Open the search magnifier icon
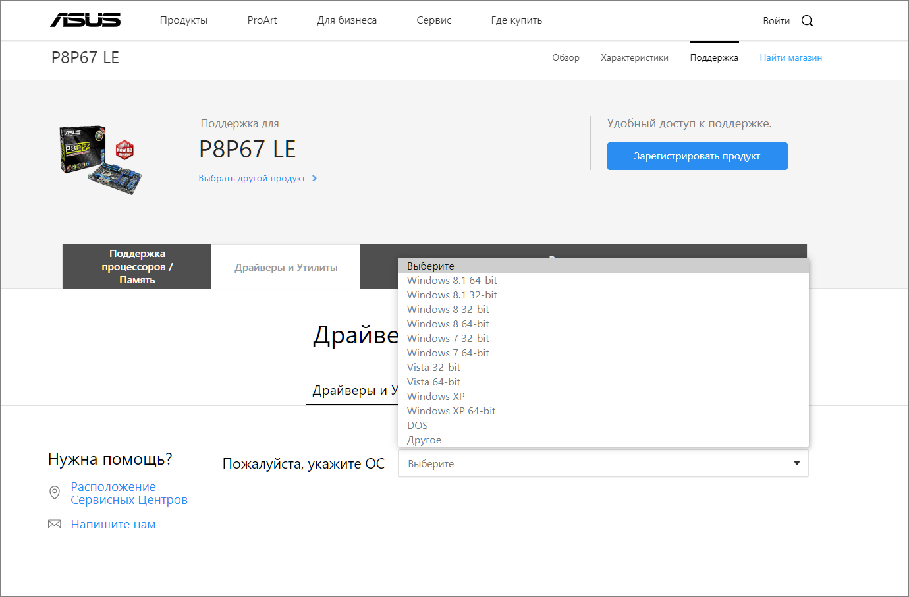Viewport: 909px width, 597px height. click(x=807, y=21)
